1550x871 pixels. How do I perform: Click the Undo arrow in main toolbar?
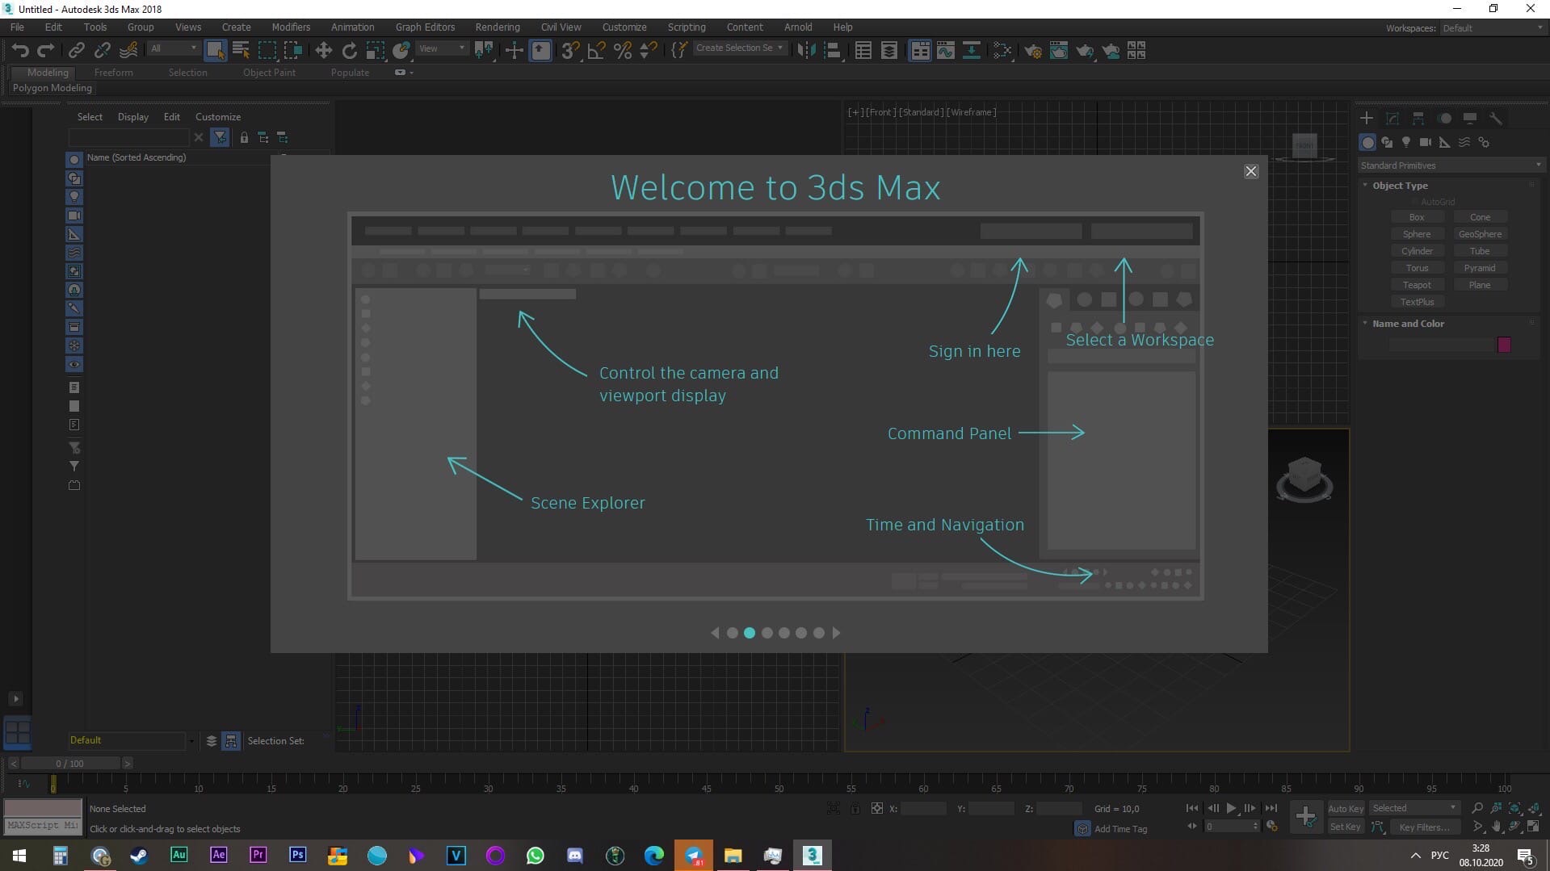pyautogui.click(x=20, y=50)
